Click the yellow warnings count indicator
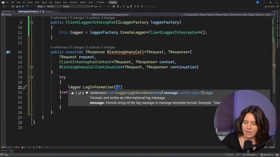 23,147
